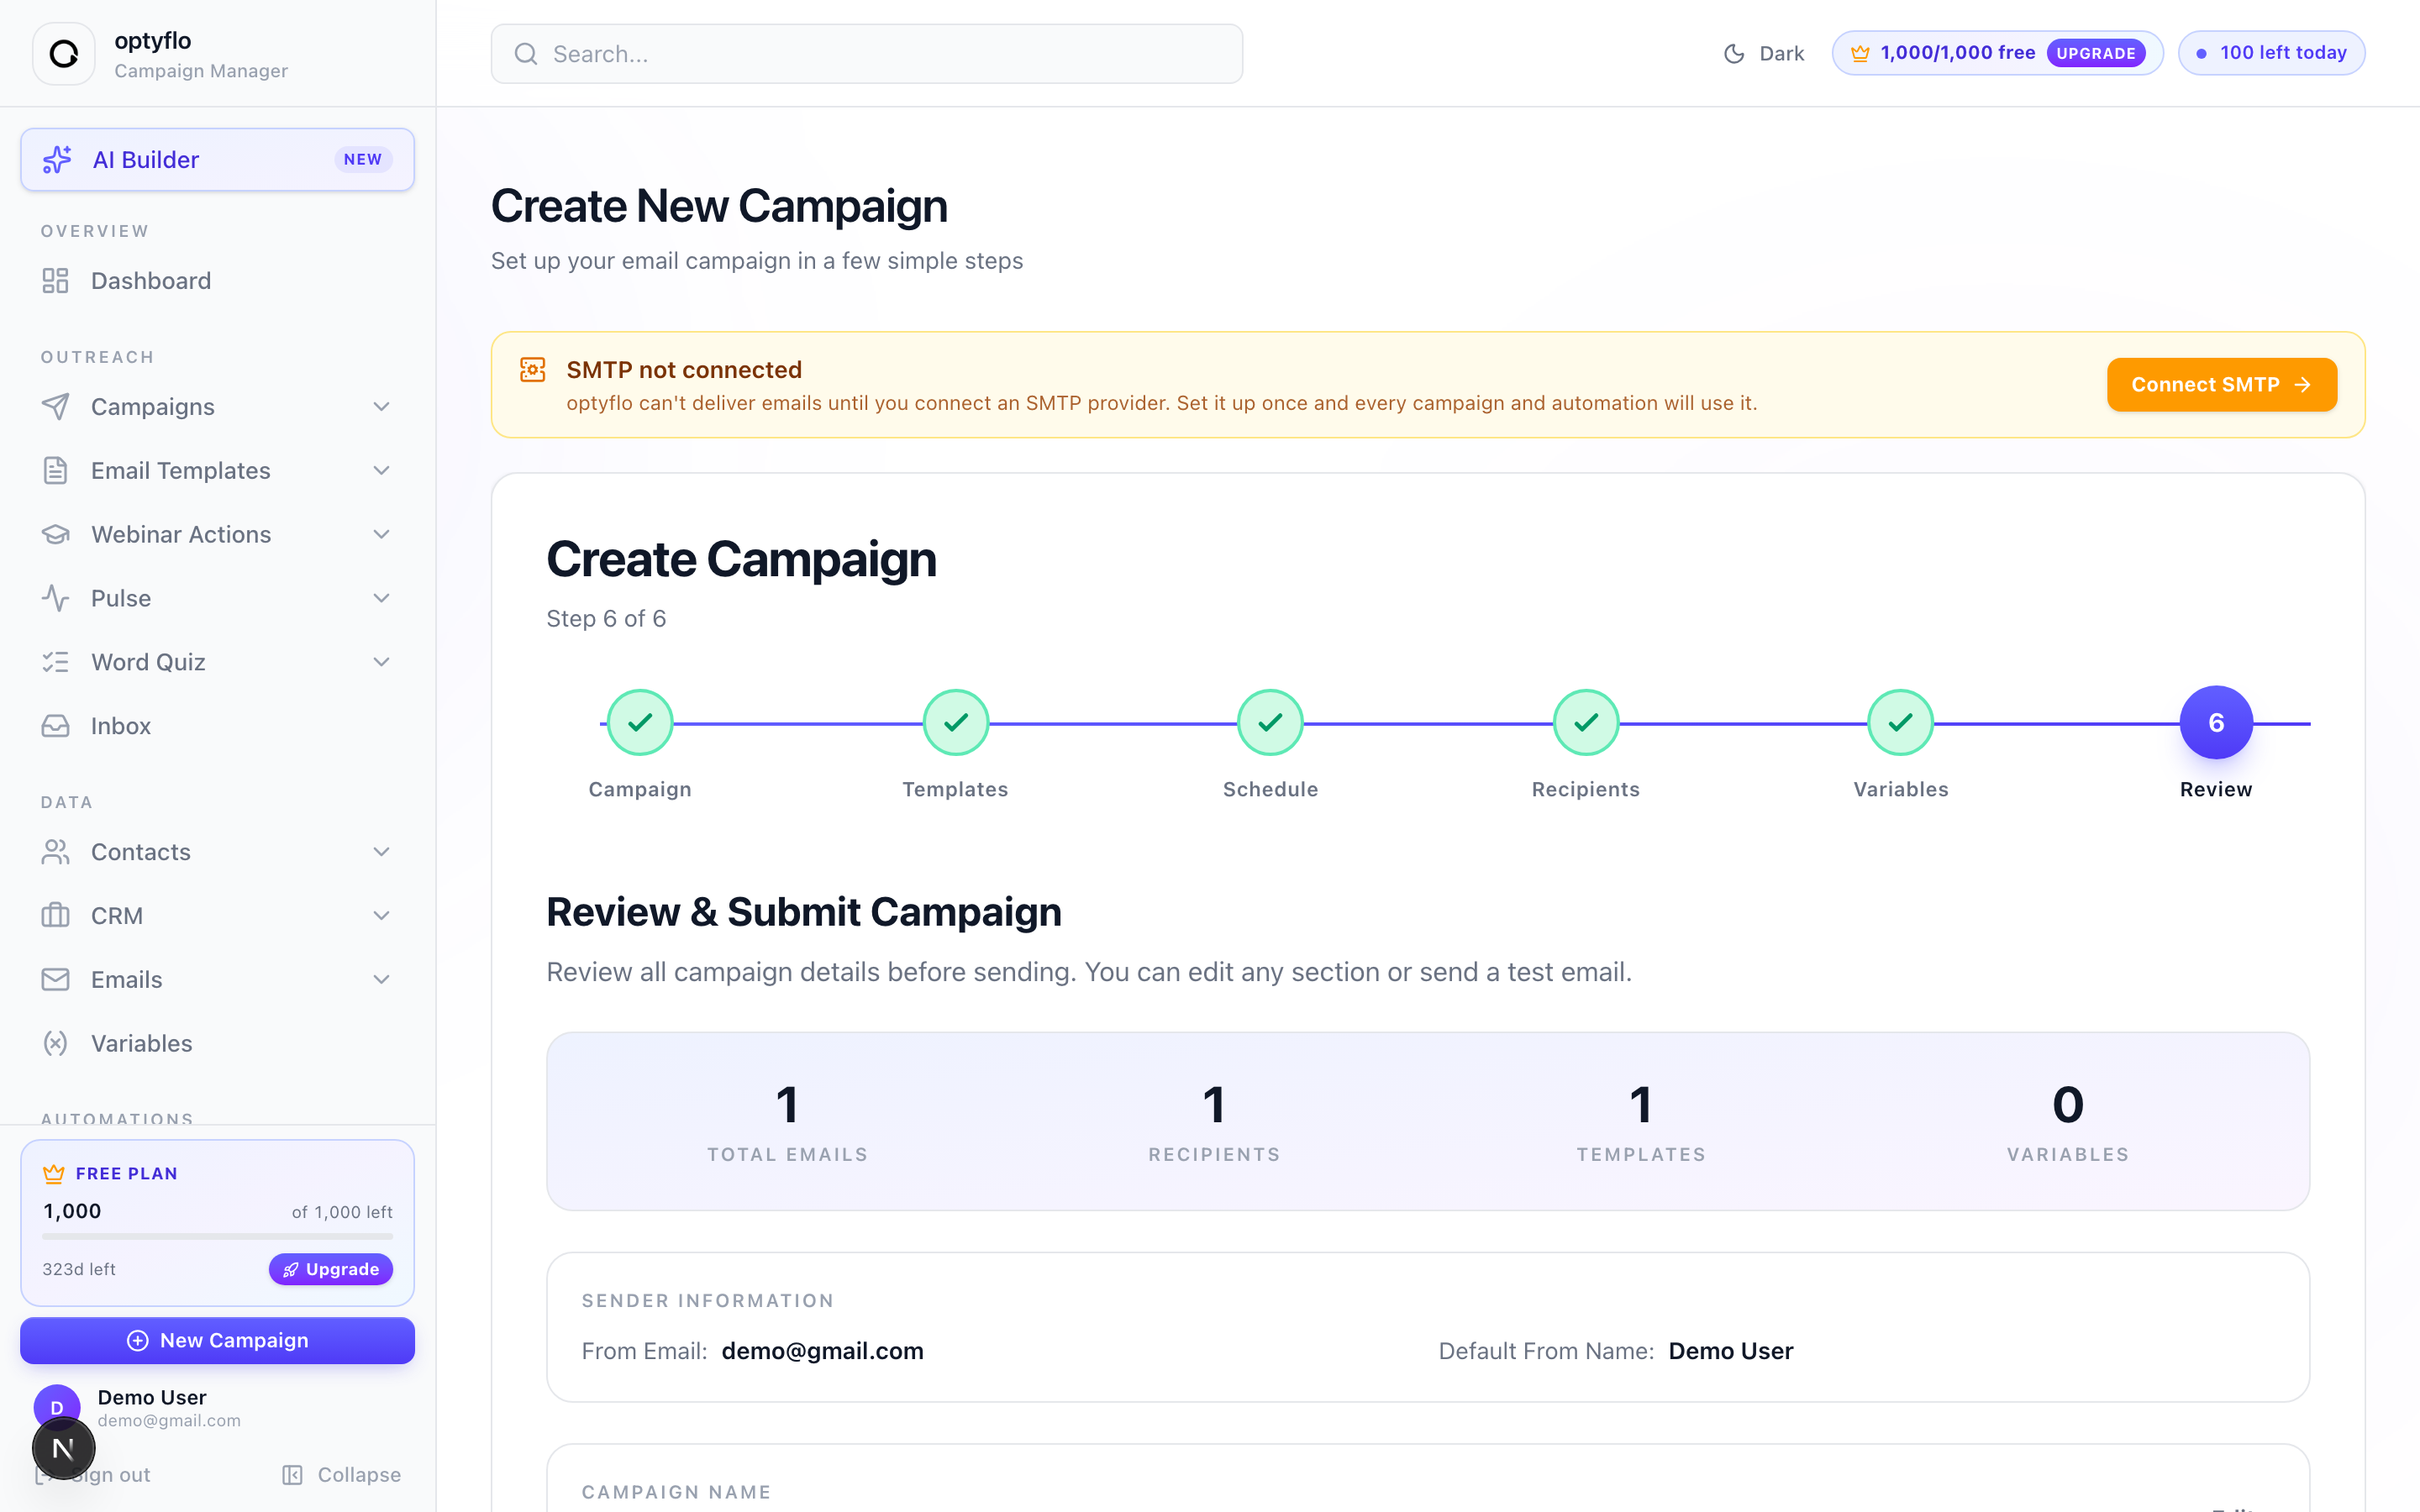This screenshot has height=1512, width=2420.
Task: Click the Connect SMTP button
Action: click(2222, 385)
